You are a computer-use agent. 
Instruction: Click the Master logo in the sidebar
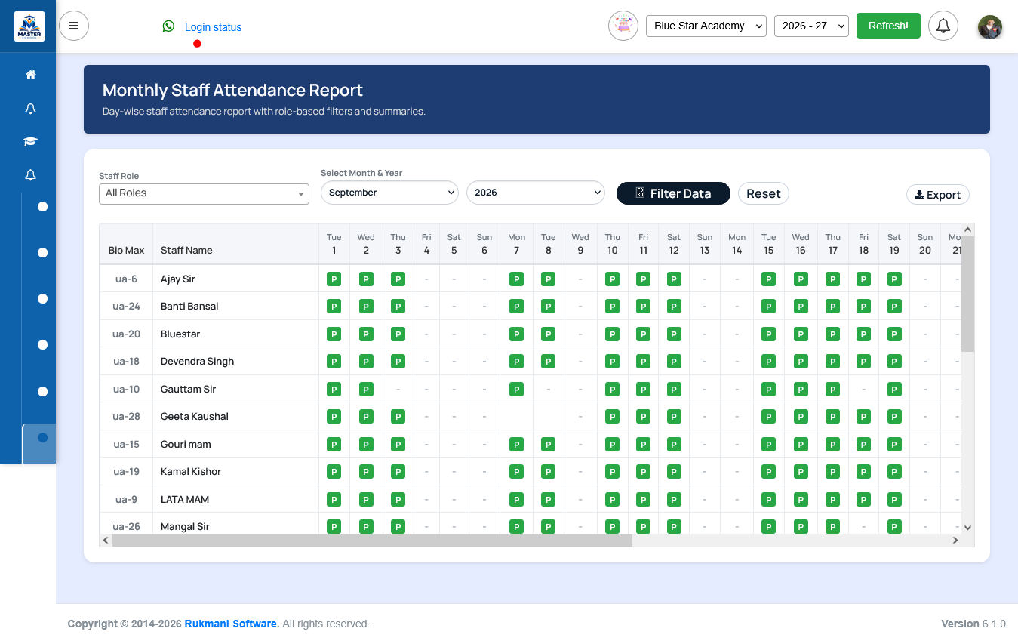tap(29, 26)
